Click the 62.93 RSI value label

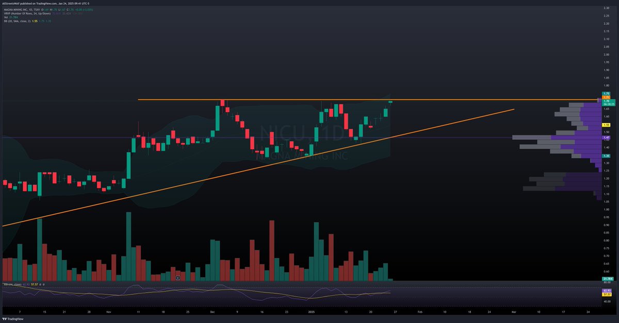607,291
